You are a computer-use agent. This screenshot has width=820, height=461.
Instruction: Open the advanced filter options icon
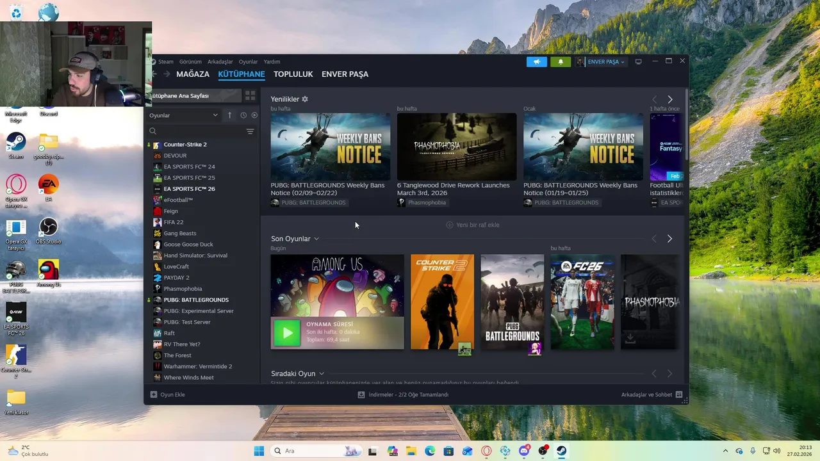(250, 131)
